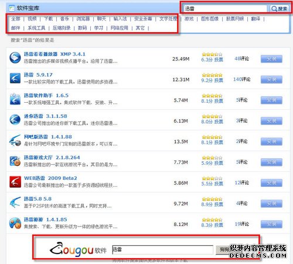Click the 搜索 button at top

pos(280,9)
